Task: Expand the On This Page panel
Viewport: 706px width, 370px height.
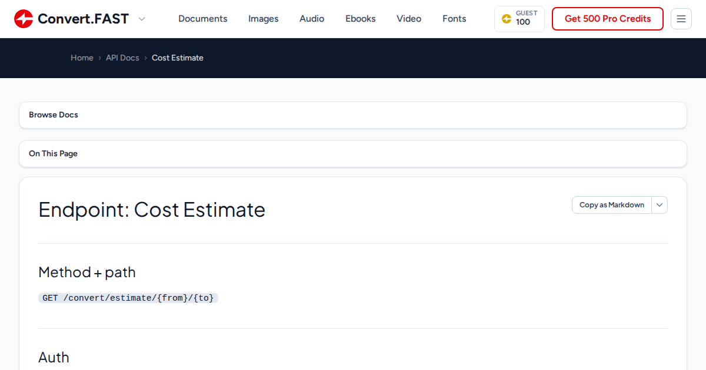Action: point(353,154)
